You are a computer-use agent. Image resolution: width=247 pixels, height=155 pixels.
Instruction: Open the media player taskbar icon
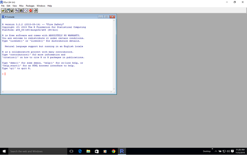pyautogui.click(x=105, y=151)
